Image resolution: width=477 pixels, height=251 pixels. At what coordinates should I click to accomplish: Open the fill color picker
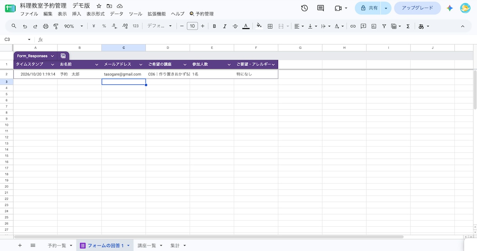click(259, 26)
